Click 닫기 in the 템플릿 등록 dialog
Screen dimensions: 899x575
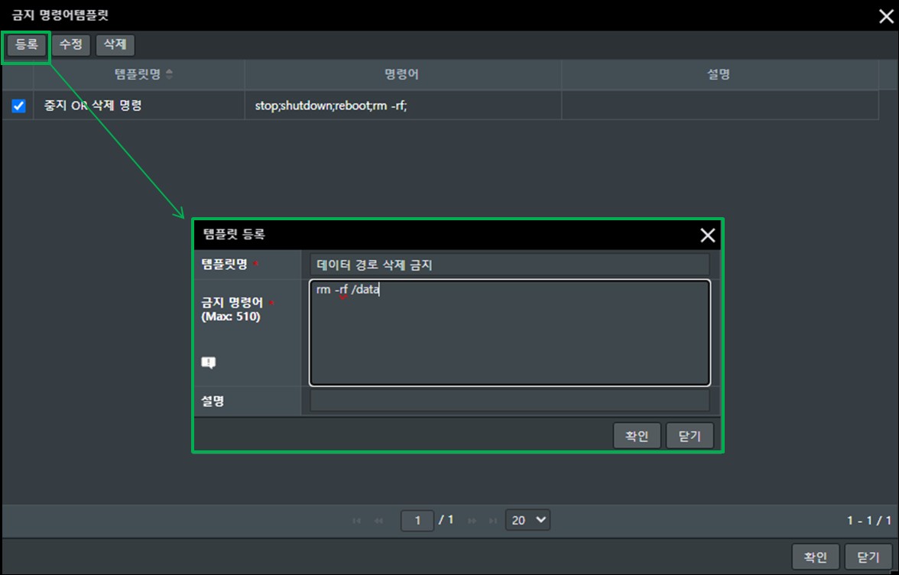pos(690,436)
